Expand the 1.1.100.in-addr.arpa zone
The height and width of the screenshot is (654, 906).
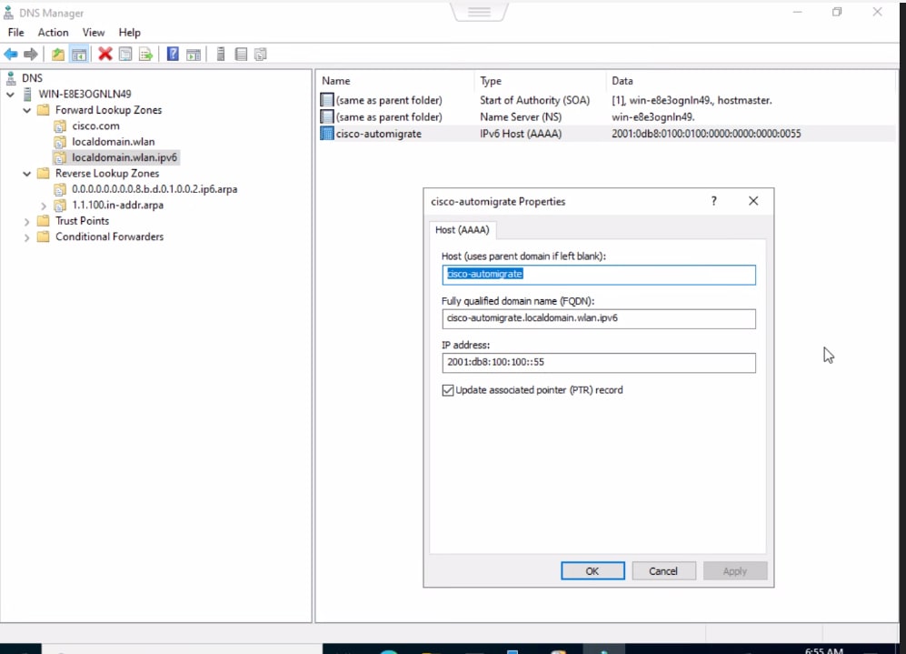tap(44, 205)
